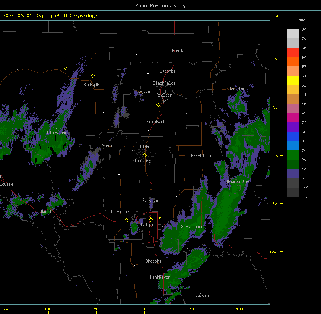The image size is (321, 314).
Task: Select the bright yellow swatch in dBZ legend
Action: tap(293, 80)
